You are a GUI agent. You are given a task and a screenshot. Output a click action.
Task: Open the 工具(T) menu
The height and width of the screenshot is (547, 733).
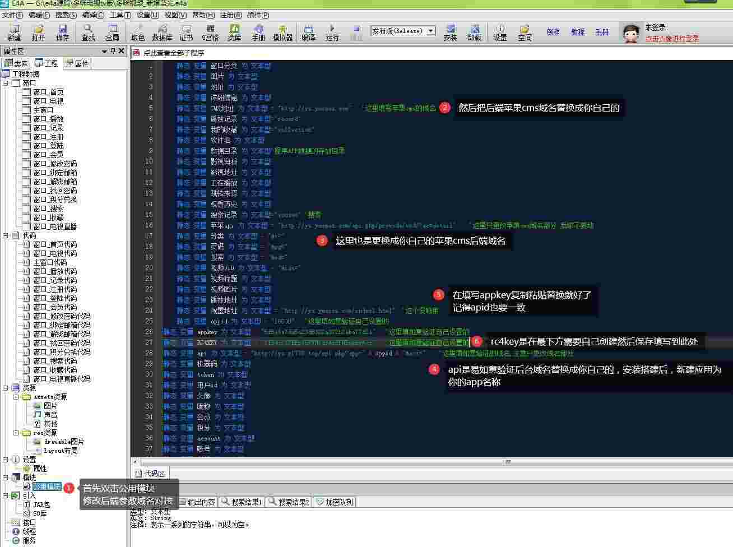pos(120,15)
